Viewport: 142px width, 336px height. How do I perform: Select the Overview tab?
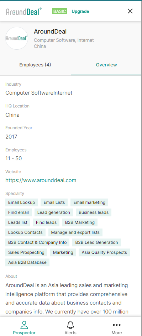click(106, 65)
